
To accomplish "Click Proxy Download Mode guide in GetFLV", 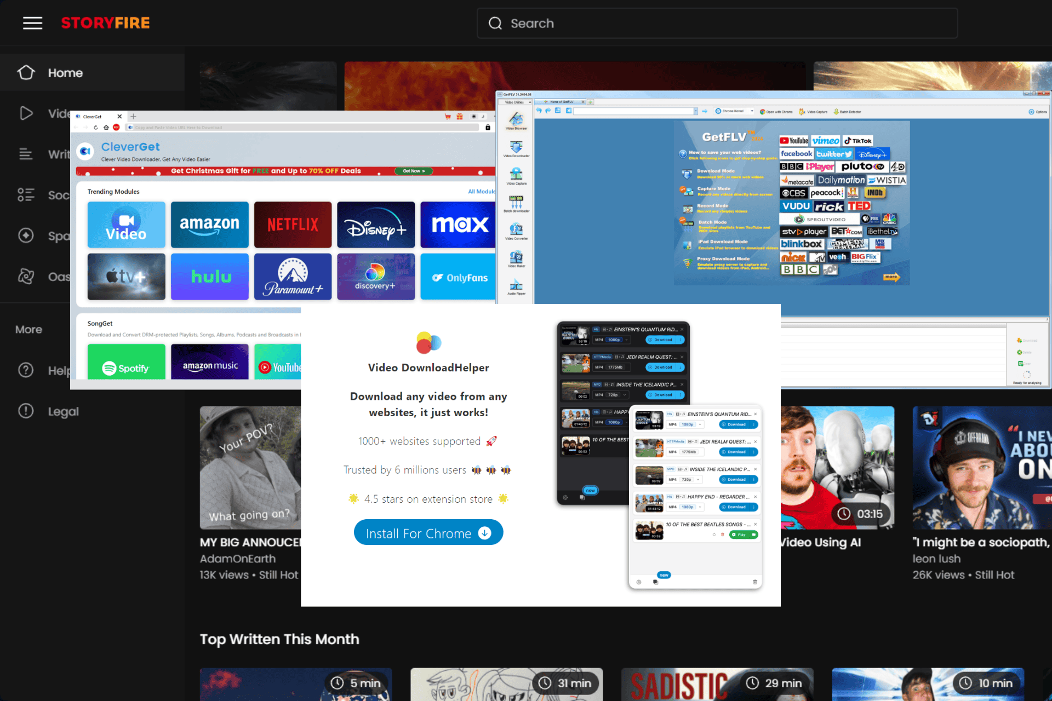I will click(x=727, y=263).
